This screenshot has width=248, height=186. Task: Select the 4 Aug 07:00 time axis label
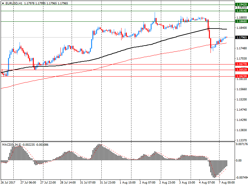click(x=207, y=183)
